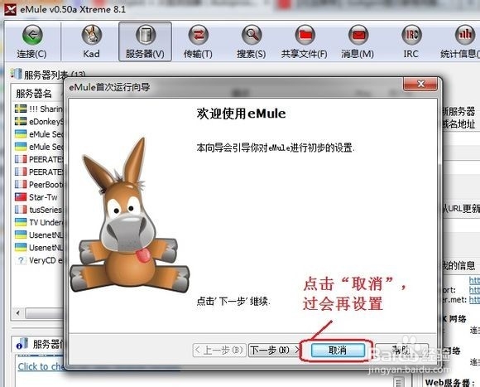This screenshot has width=480, height=387.
Task: Select the VeryCD server row
Action: 38,260
